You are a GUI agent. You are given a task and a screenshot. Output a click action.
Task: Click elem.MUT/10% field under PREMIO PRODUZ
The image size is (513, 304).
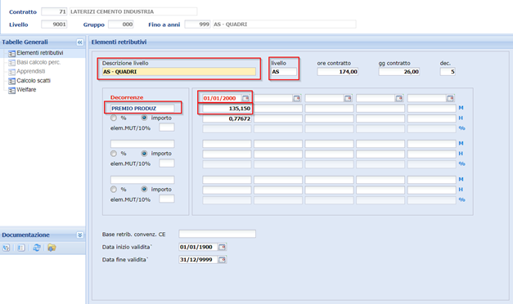167,127
